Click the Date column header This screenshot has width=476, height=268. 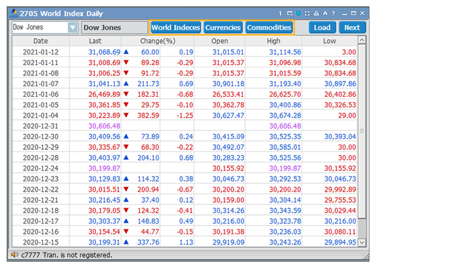(x=41, y=41)
